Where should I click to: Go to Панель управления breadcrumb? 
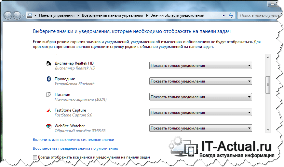point(57,15)
